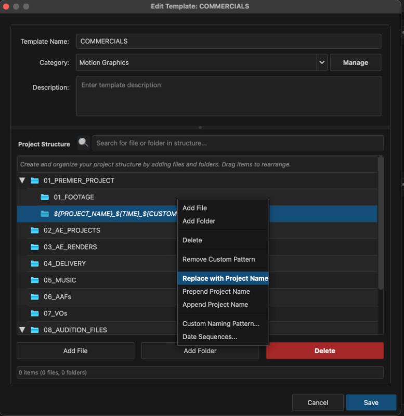Screen dimensions: 404x416
Task: Open the Motion Graphics category combo box
Action: click(202, 62)
